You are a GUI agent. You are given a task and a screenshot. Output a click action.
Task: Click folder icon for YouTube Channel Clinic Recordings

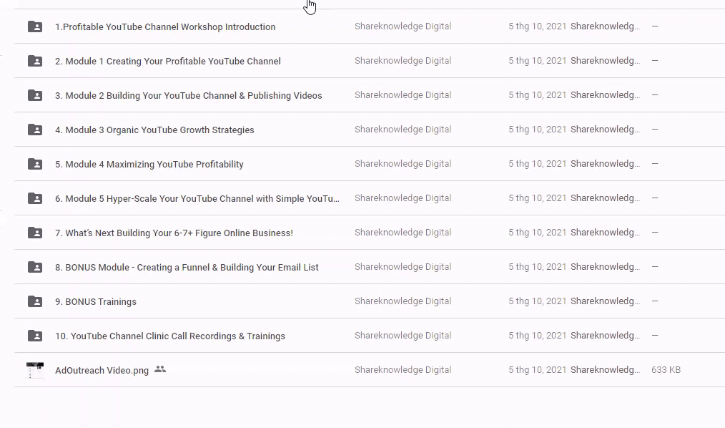(x=35, y=336)
